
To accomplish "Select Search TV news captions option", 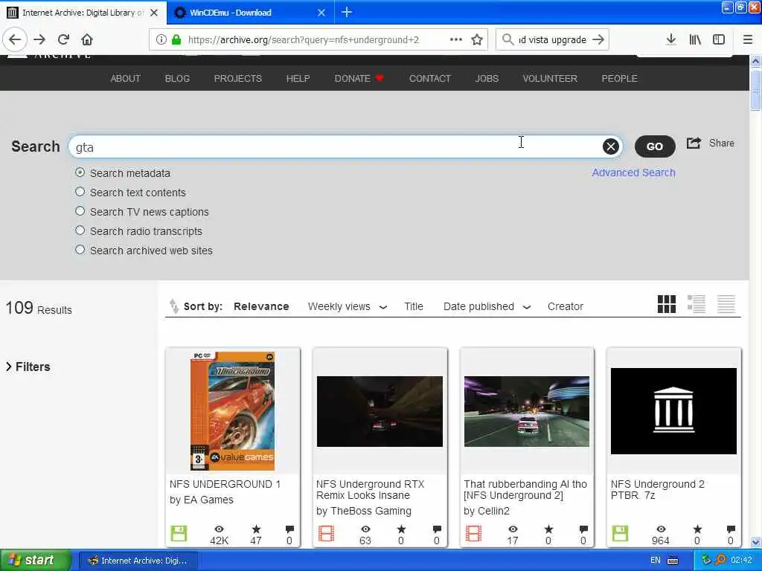I will click(x=80, y=211).
